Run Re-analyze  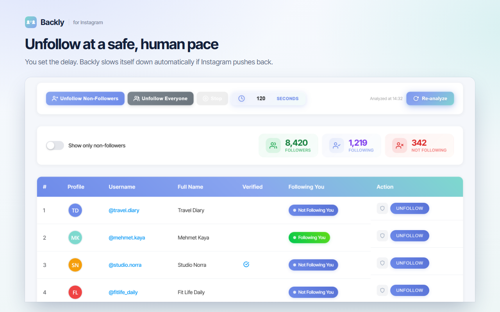430,99
